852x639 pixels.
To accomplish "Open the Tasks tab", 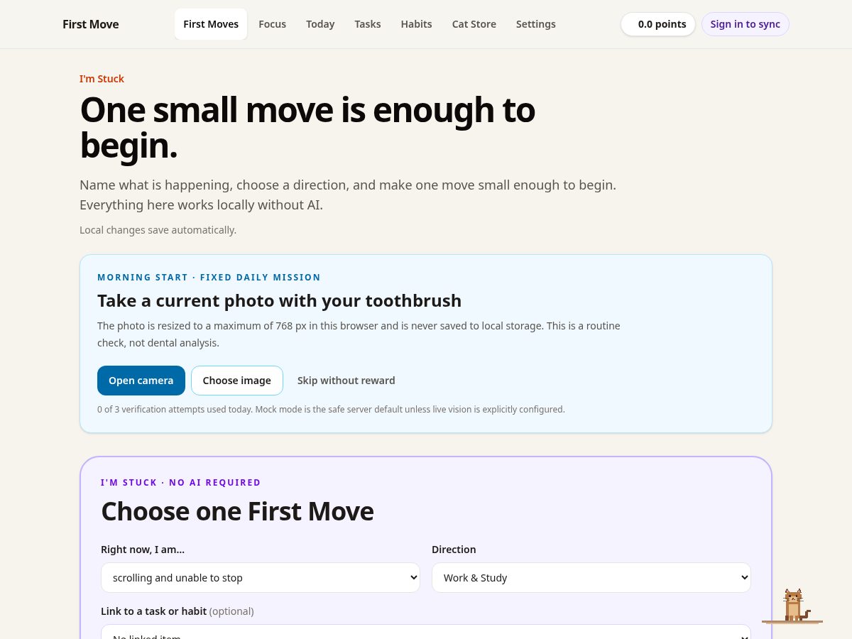I will coord(368,24).
